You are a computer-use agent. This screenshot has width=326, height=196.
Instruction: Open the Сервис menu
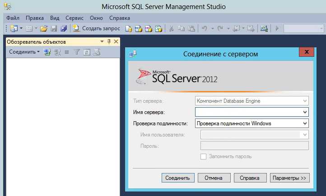(75, 18)
